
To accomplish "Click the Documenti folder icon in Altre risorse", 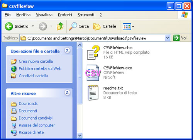I will 14,111.
